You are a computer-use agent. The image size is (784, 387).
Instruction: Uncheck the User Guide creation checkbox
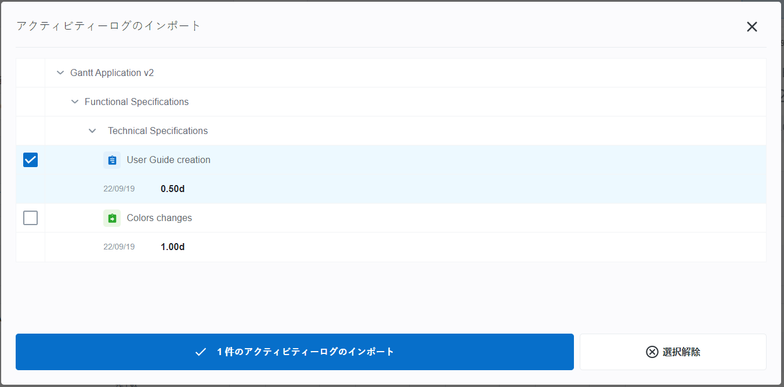30,160
